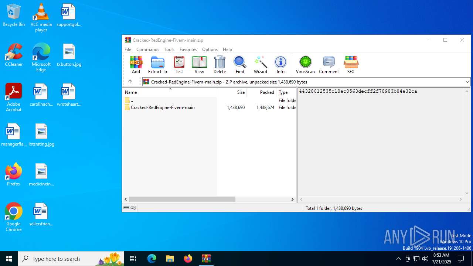This screenshot has width=473, height=266.
Task: Sort by the Type column header
Action: [286, 92]
